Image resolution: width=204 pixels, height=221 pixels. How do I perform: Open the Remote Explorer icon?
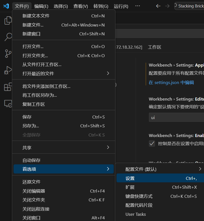click(8, 104)
